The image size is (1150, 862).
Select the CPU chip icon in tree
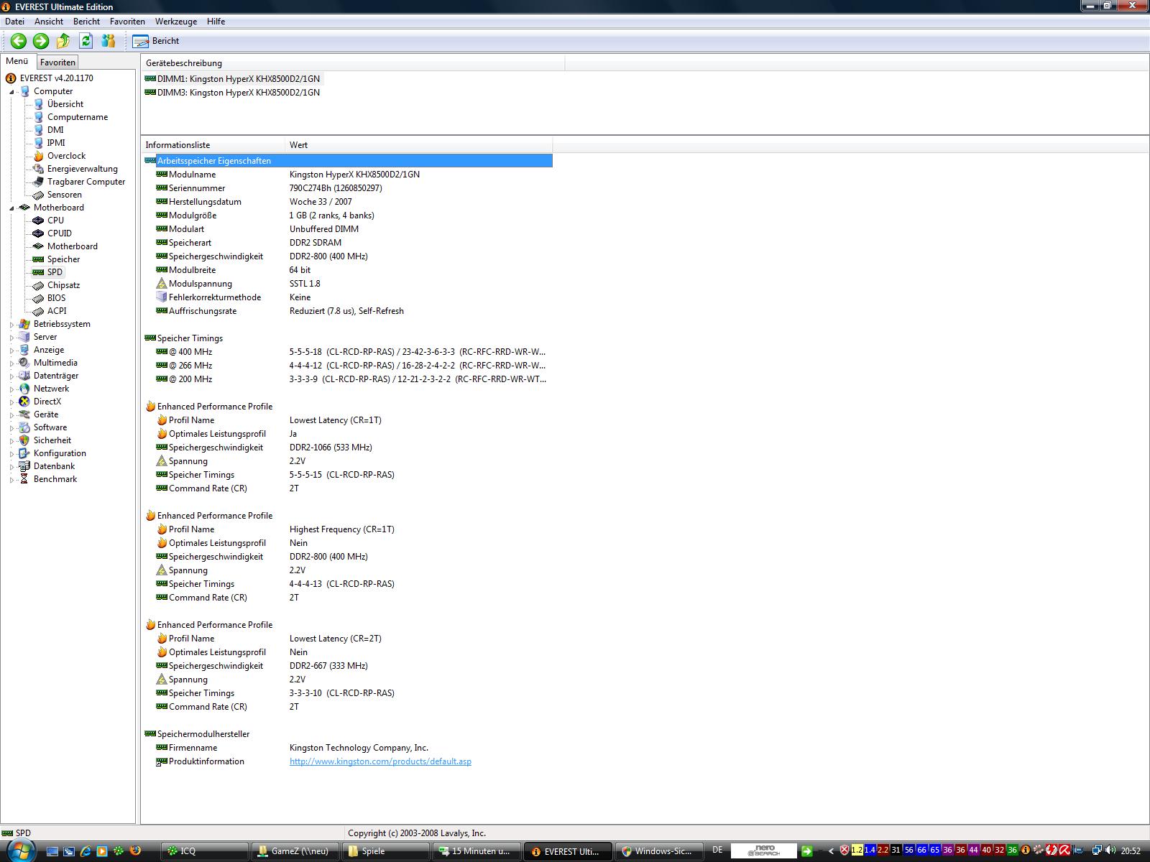[38, 221]
